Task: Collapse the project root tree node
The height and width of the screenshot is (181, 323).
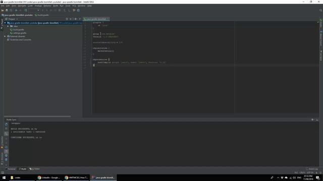Action: pos(5,23)
